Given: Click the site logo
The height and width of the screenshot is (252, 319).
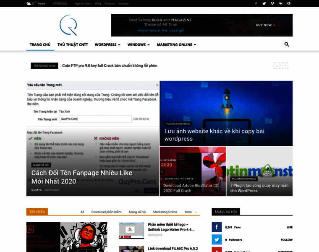Looking at the screenshot, I should click(x=68, y=25).
